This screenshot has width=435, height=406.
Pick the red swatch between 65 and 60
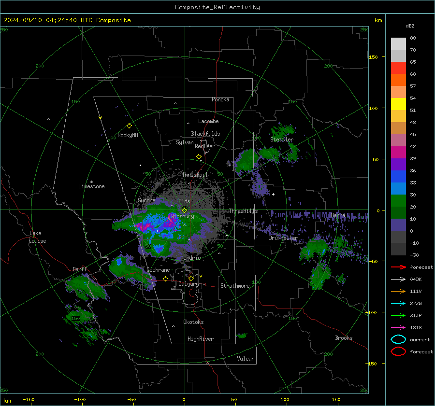(x=398, y=68)
